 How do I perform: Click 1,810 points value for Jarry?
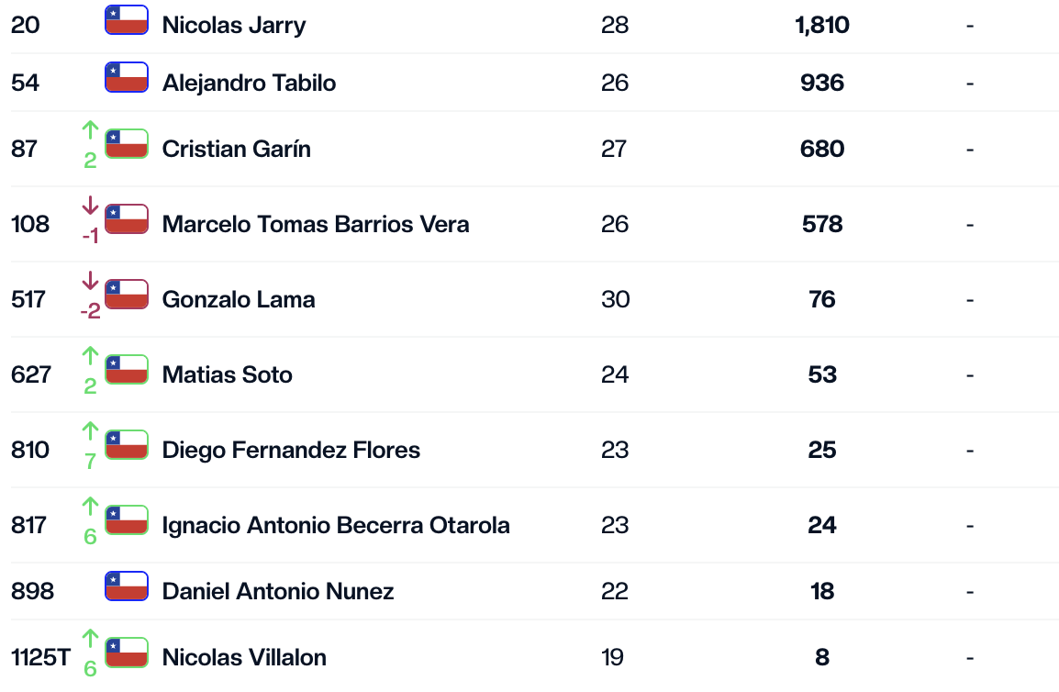point(822,25)
